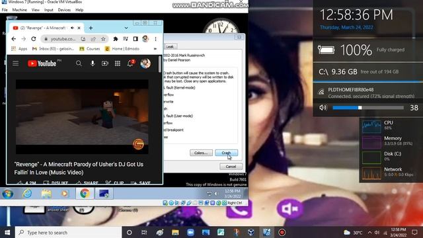Cancel the NotMyFault dialog
Image resolution: width=423 pixels, height=238 pixels.
(x=231, y=167)
